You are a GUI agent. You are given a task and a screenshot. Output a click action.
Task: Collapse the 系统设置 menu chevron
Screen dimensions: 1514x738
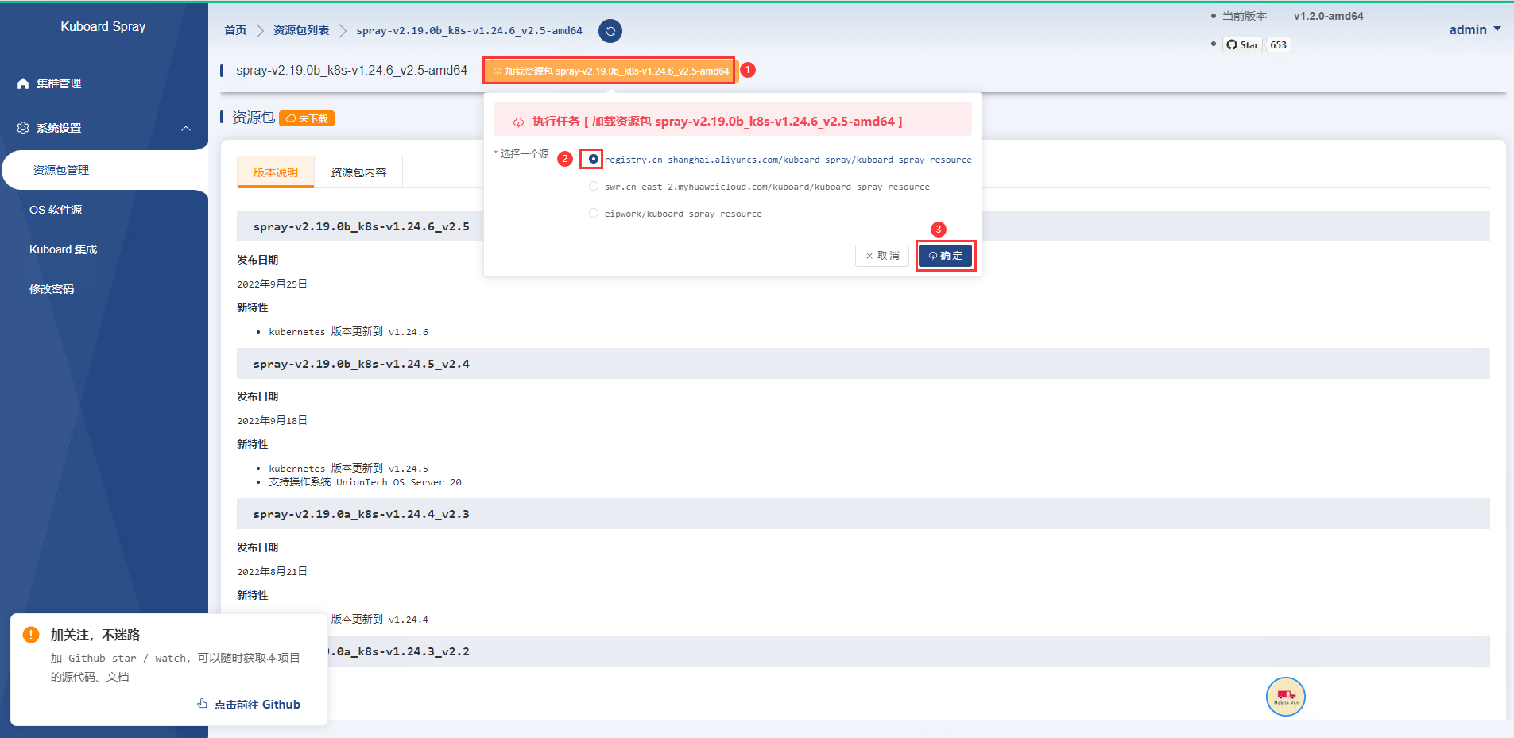(x=186, y=129)
